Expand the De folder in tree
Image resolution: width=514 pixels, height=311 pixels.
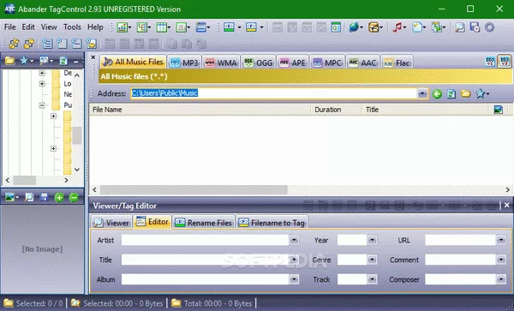42,73
